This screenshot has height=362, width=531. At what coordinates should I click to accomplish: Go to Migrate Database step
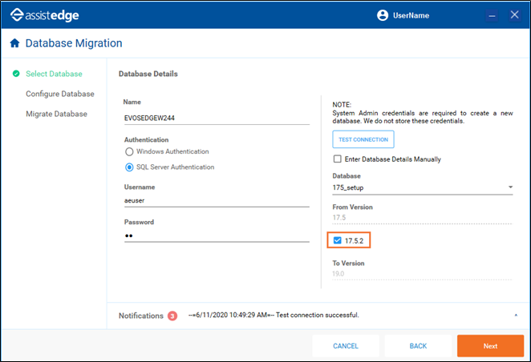tap(56, 114)
